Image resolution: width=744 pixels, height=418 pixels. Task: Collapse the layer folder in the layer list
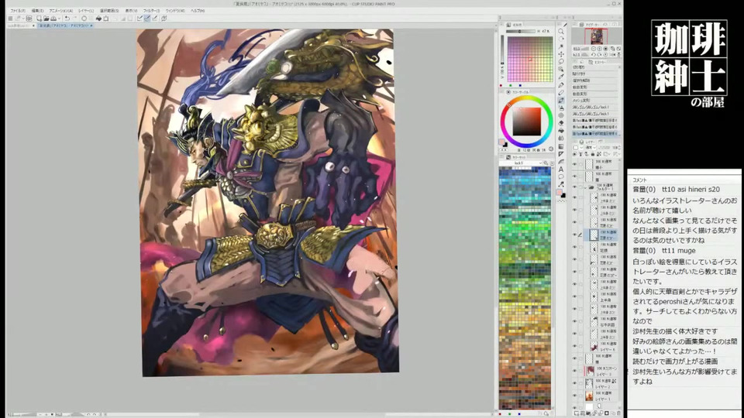584,187
